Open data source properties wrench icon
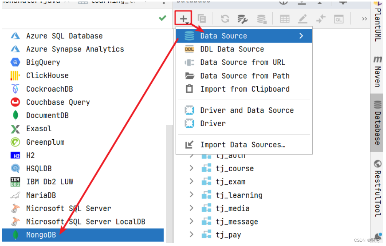Viewport: 386px width, 246px height. click(242, 19)
